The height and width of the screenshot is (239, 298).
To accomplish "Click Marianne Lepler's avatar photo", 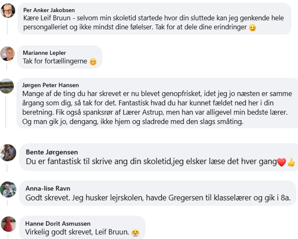I will coord(7,54).
